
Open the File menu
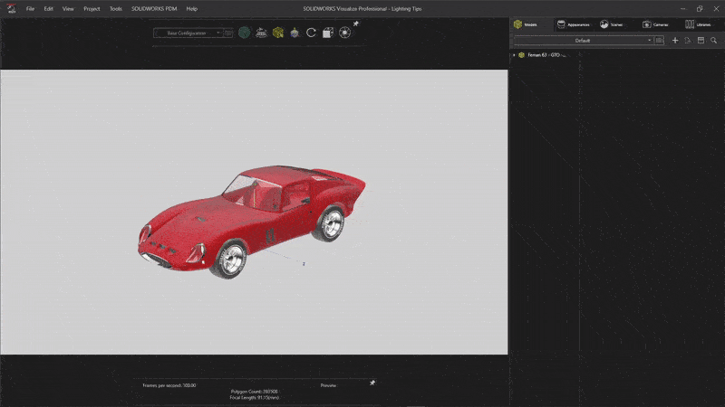point(30,9)
